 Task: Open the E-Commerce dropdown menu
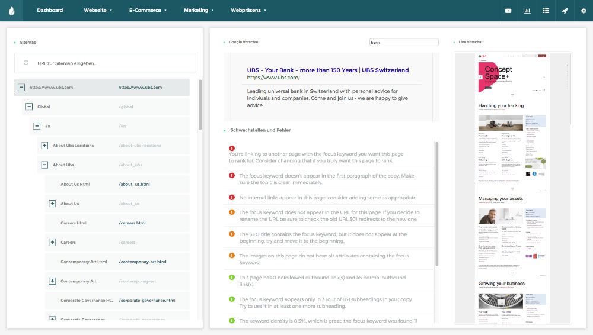pyautogui.click(x=148, y=11)
